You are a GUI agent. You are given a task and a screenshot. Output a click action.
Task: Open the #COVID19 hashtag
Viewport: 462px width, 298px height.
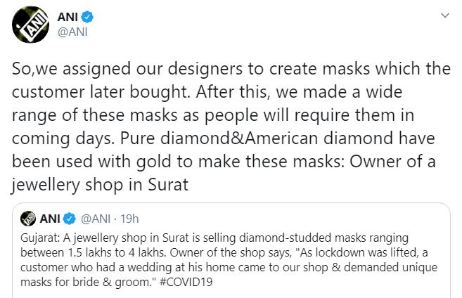coord(186,282)
